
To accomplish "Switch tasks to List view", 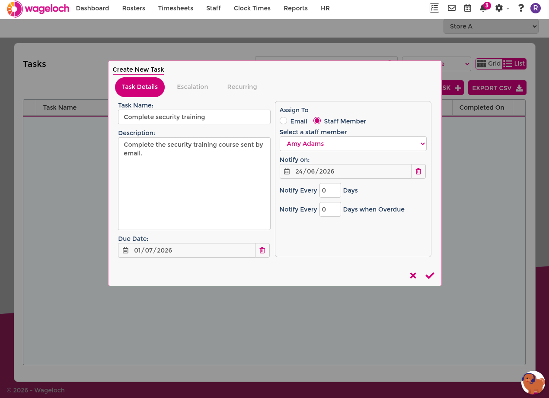I will tap(514, 64).
